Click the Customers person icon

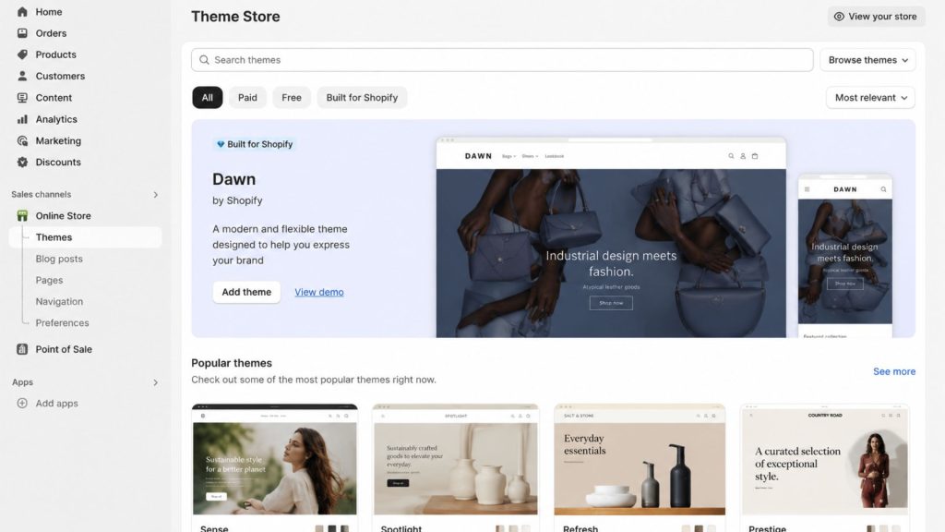click(x=22, y=76)
